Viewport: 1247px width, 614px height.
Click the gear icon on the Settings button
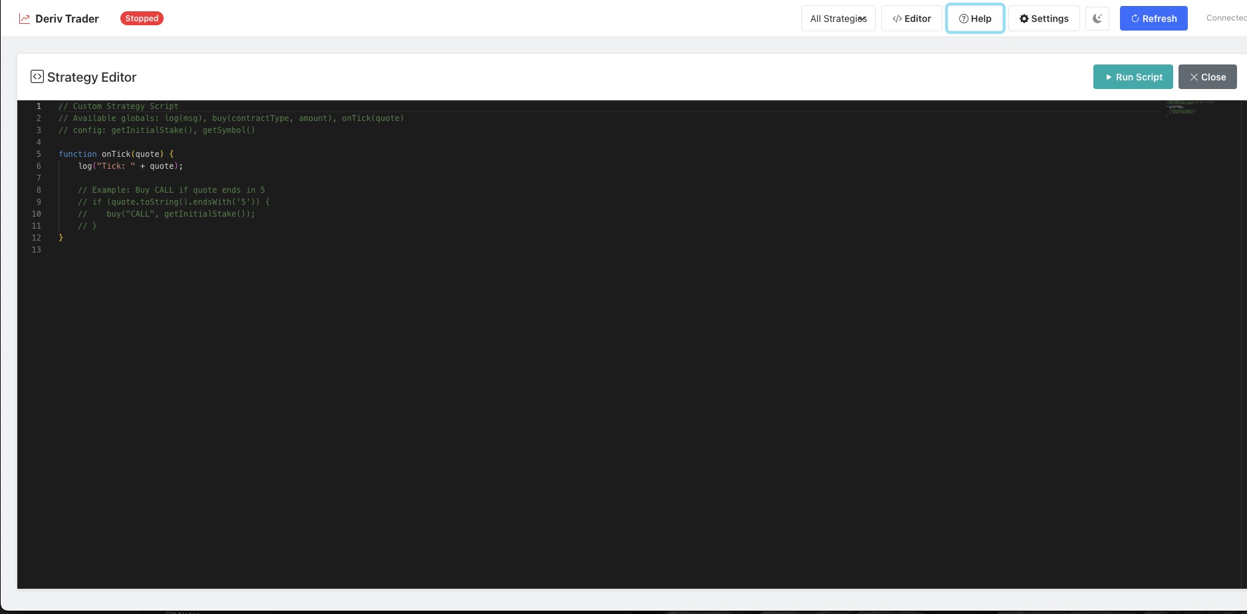pyautogui.click(x=1023, y=19)
